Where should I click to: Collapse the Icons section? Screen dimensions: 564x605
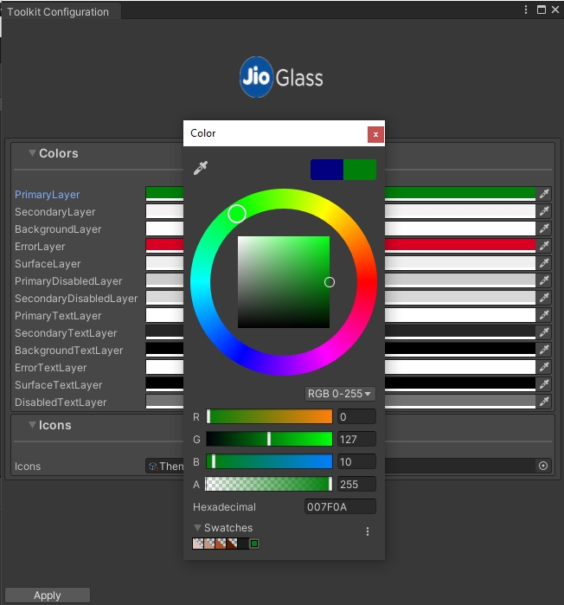click(x=32, y=425)
